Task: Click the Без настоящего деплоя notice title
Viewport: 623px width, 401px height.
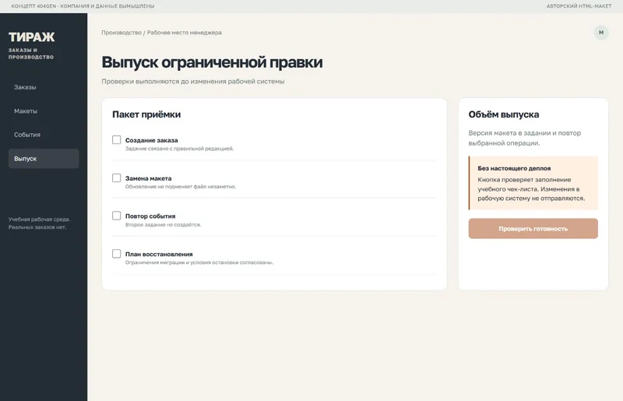Action: point(514,168)
